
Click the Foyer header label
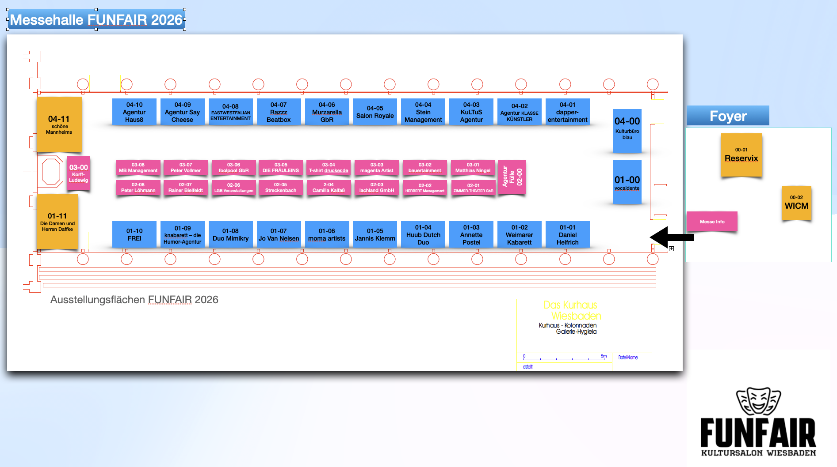pos(728,116)
